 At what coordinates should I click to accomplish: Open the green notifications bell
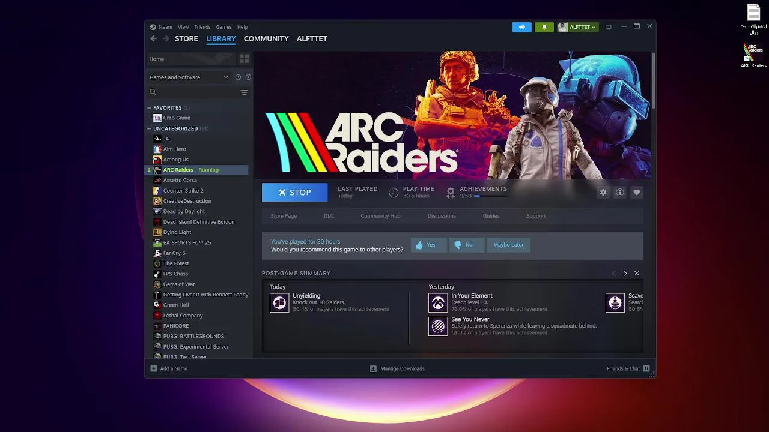(x=544, y=27)
